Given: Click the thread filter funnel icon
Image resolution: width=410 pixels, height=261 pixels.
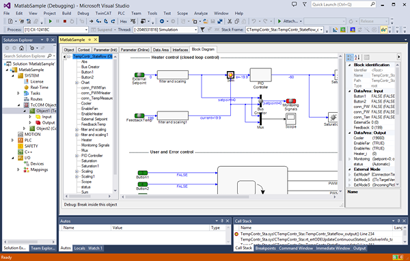Looking at the screenshot, I should click(x=202, y=30).
